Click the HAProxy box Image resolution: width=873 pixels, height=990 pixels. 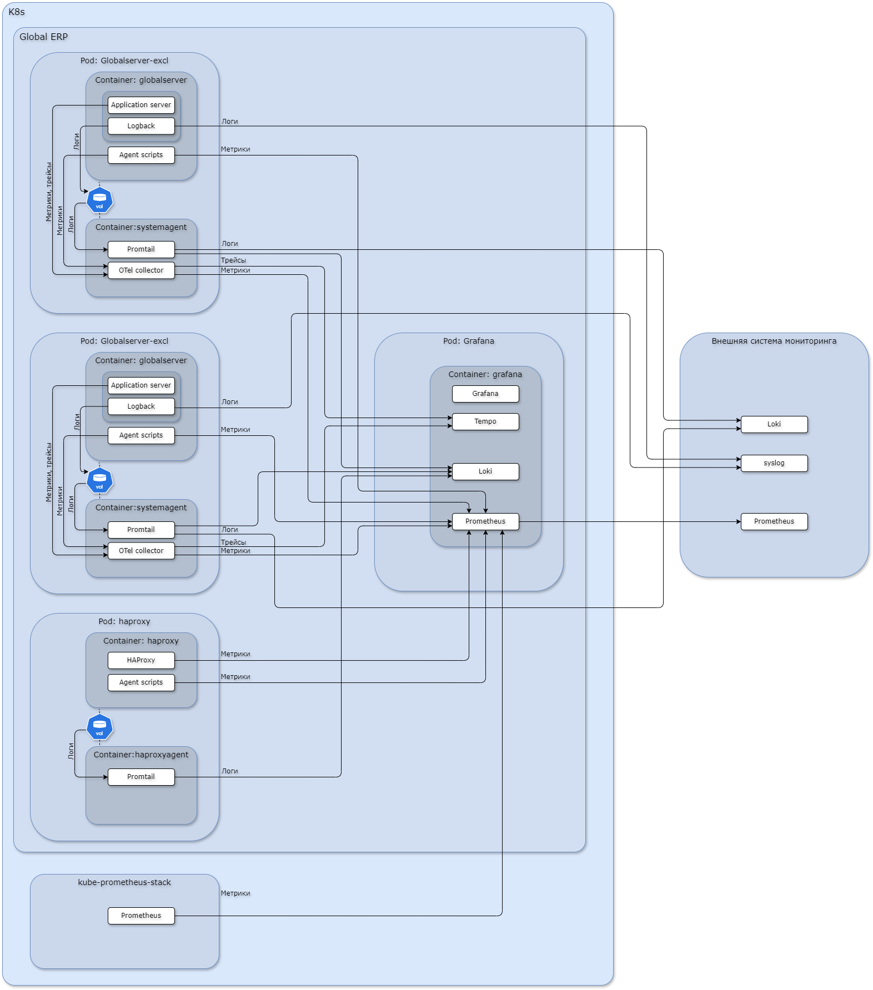click(141, 660)
